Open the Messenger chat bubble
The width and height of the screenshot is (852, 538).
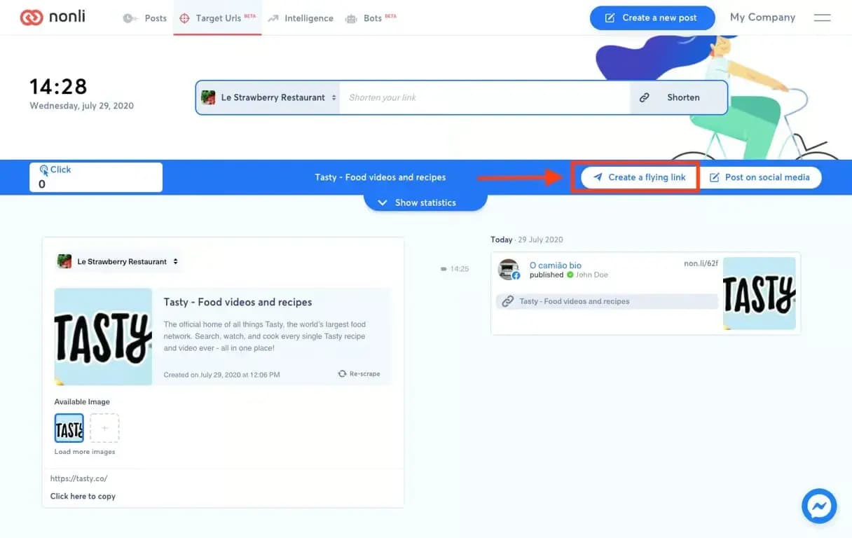[x=819, y=506]
